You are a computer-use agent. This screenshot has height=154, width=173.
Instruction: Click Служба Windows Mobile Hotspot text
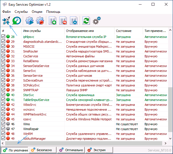coord(89,119)
